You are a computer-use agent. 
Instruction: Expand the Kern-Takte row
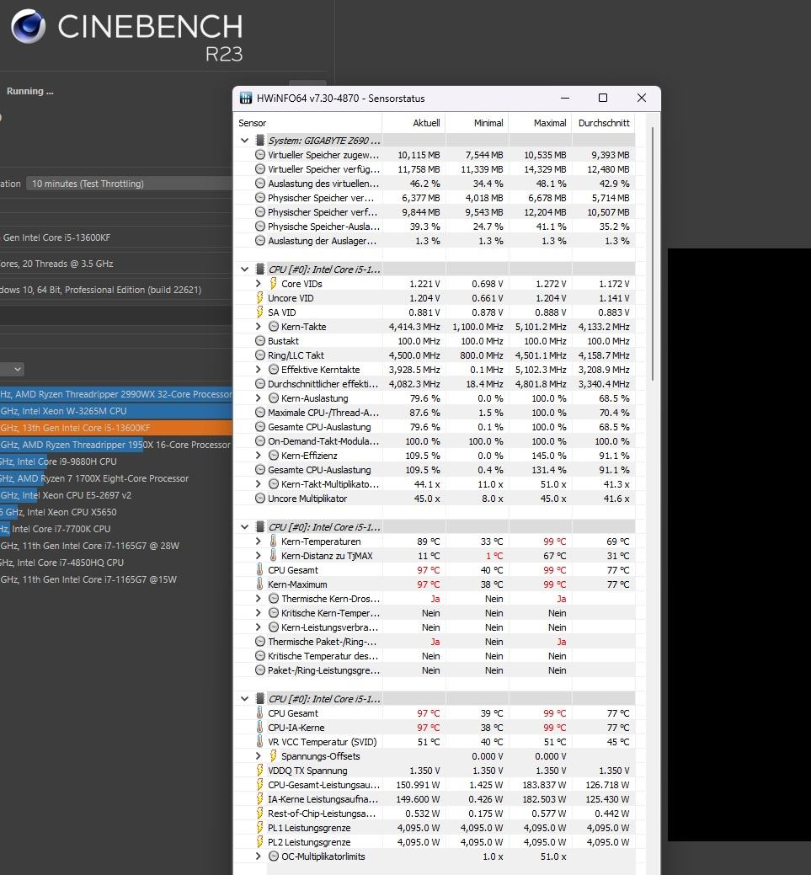(258, 327)
